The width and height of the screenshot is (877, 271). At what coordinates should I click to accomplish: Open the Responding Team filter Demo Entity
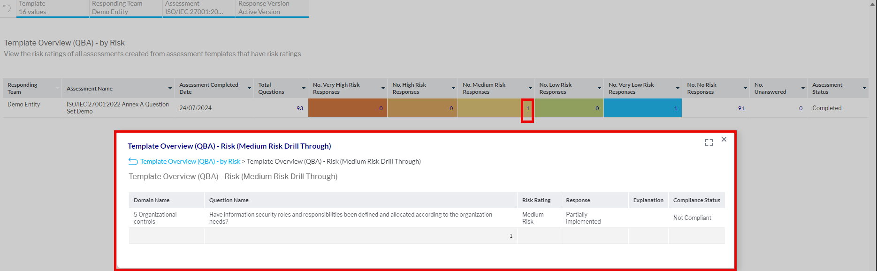point(126,8)
